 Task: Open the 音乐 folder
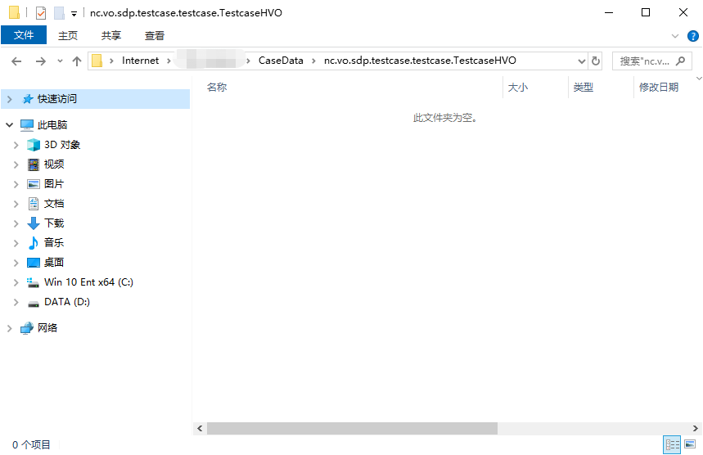point(54,242)
